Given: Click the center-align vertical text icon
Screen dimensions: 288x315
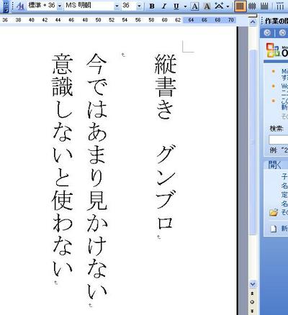Looking at the screenshot, I should (252, 6).
